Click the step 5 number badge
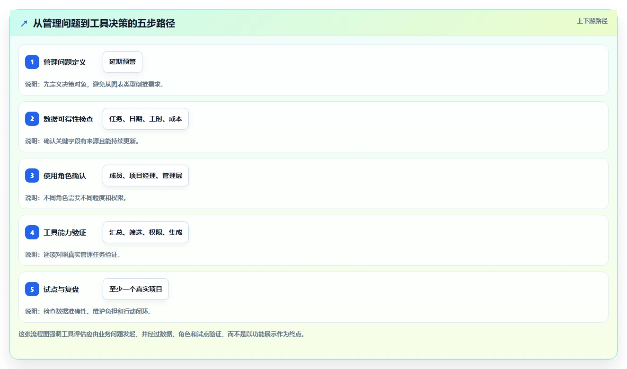 (x=32, y=289)
